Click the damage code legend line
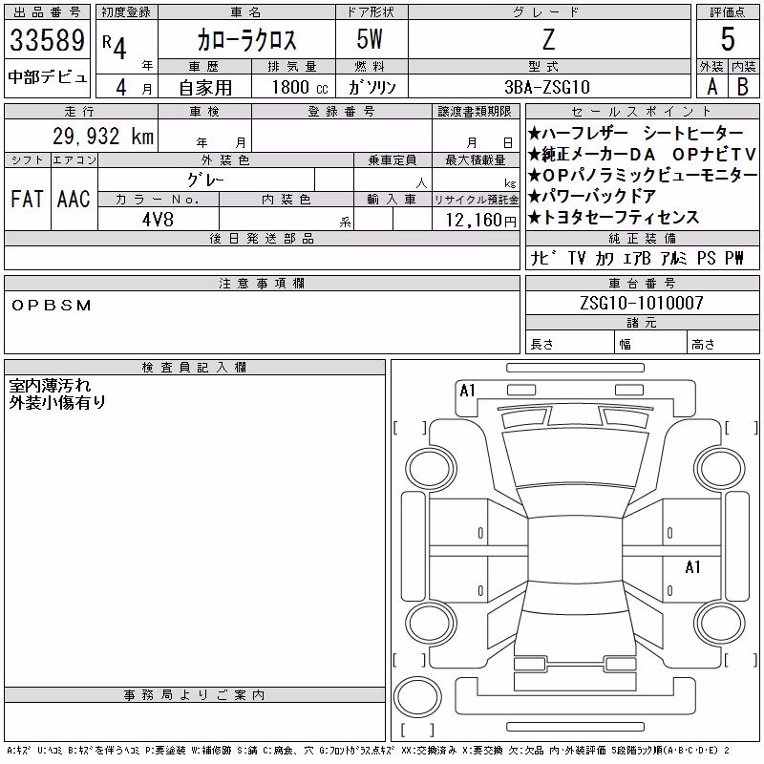This screenshot has width=764, height=764. [x=368, y=751]
